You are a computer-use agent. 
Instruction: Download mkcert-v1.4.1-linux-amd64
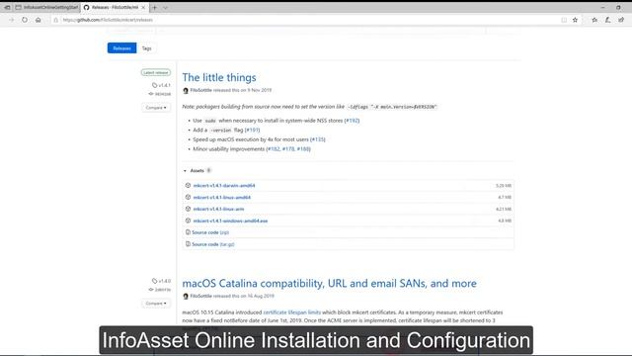click(221, 198)
